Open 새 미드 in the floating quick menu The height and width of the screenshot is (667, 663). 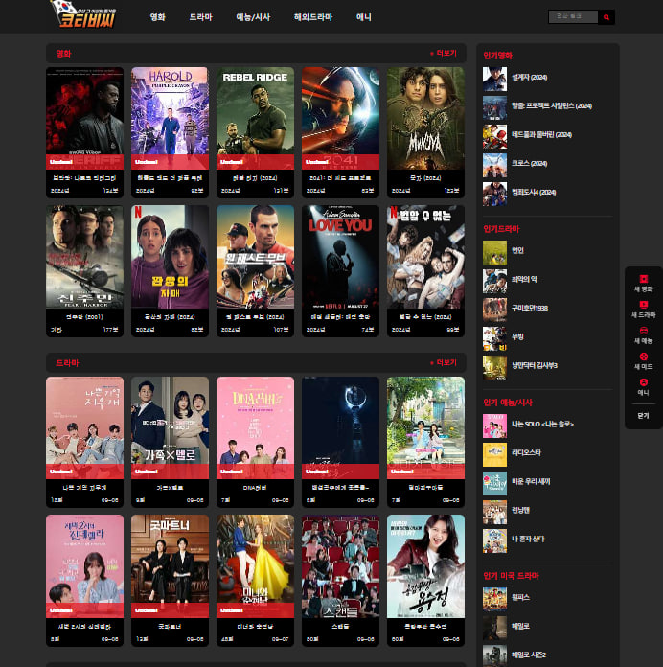(644, 361)
